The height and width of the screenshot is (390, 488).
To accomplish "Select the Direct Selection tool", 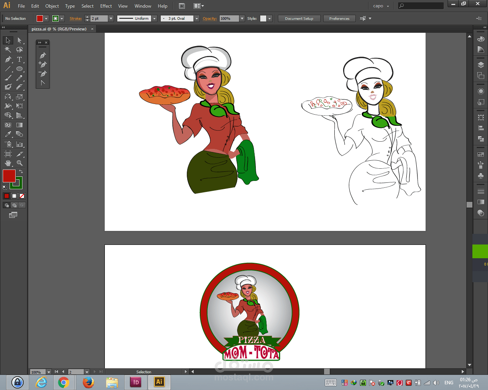I will tap(19, 40).
